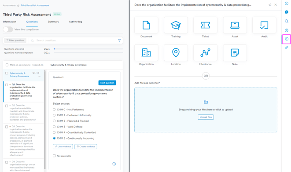Close the evidence side panel
Screen dimensions: 291x172
point(276,5)
